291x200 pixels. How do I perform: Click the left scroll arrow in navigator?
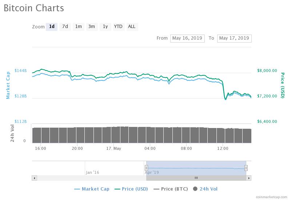pyautogui.click(x=35, y=178)
